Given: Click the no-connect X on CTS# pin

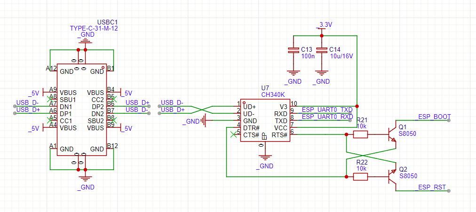Looking at the screenshot, I should pos(233,134).
